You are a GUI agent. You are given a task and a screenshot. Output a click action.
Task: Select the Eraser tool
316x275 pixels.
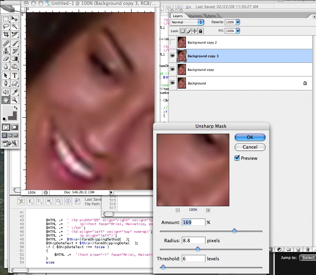[x=6, y=59]
